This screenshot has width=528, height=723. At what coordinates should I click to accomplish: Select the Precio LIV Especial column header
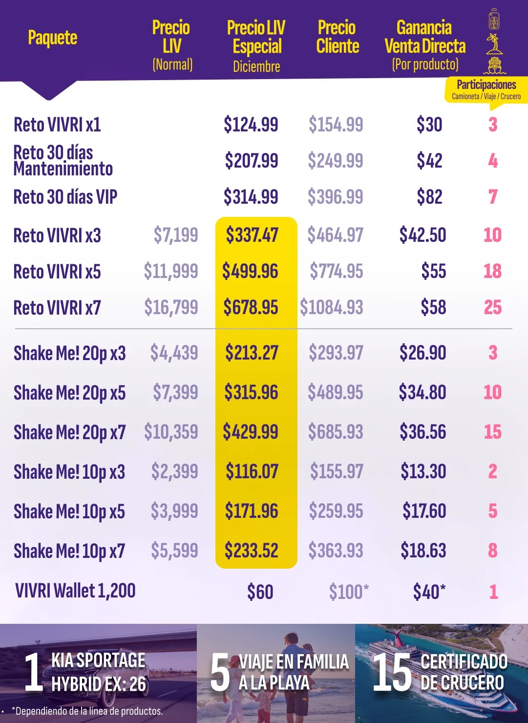pos(256,45)
